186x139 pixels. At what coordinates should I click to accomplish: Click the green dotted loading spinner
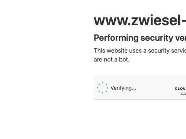tap(103, 88)
